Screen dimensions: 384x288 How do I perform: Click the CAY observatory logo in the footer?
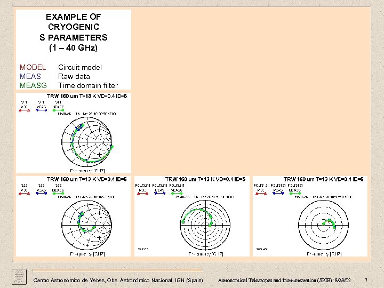coord(19,276)
